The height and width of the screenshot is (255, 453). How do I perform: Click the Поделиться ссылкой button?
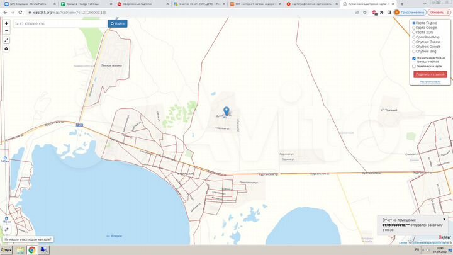coord(430,74)
